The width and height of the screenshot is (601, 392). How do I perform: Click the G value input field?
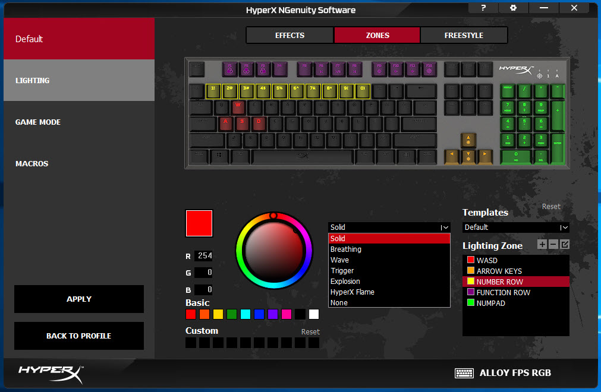(x=203, y=273)
